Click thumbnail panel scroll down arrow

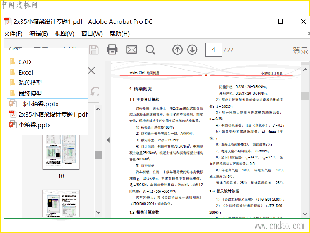pyautogui.click(x=98, y=212)
